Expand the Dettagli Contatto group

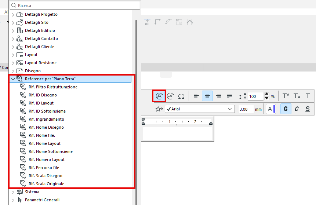coord(13,39)
